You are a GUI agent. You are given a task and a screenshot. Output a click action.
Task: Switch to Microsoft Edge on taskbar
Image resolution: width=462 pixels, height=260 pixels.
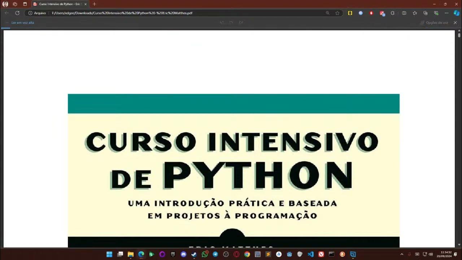pos(141,254)
